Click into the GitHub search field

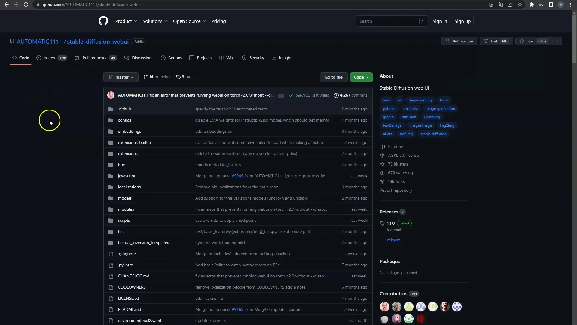point(392,21)
